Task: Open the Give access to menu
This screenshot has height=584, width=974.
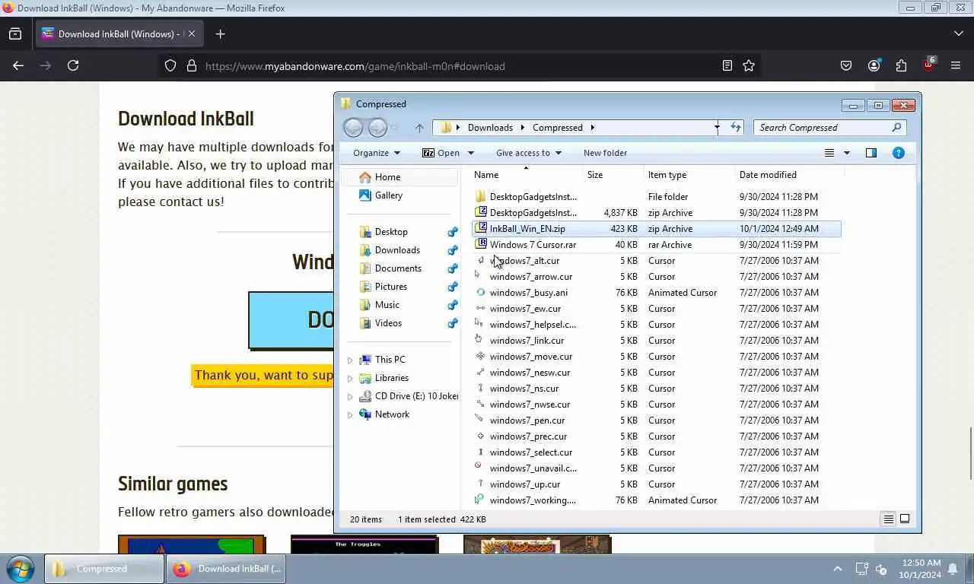Action: pos(529,153)
